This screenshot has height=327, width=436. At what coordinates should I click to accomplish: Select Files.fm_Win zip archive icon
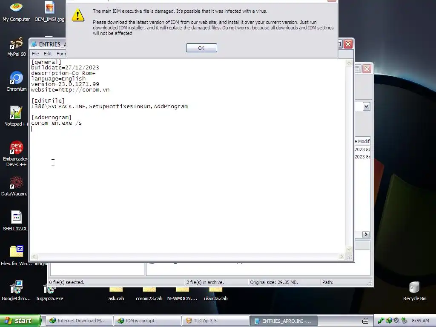point(16,256)
